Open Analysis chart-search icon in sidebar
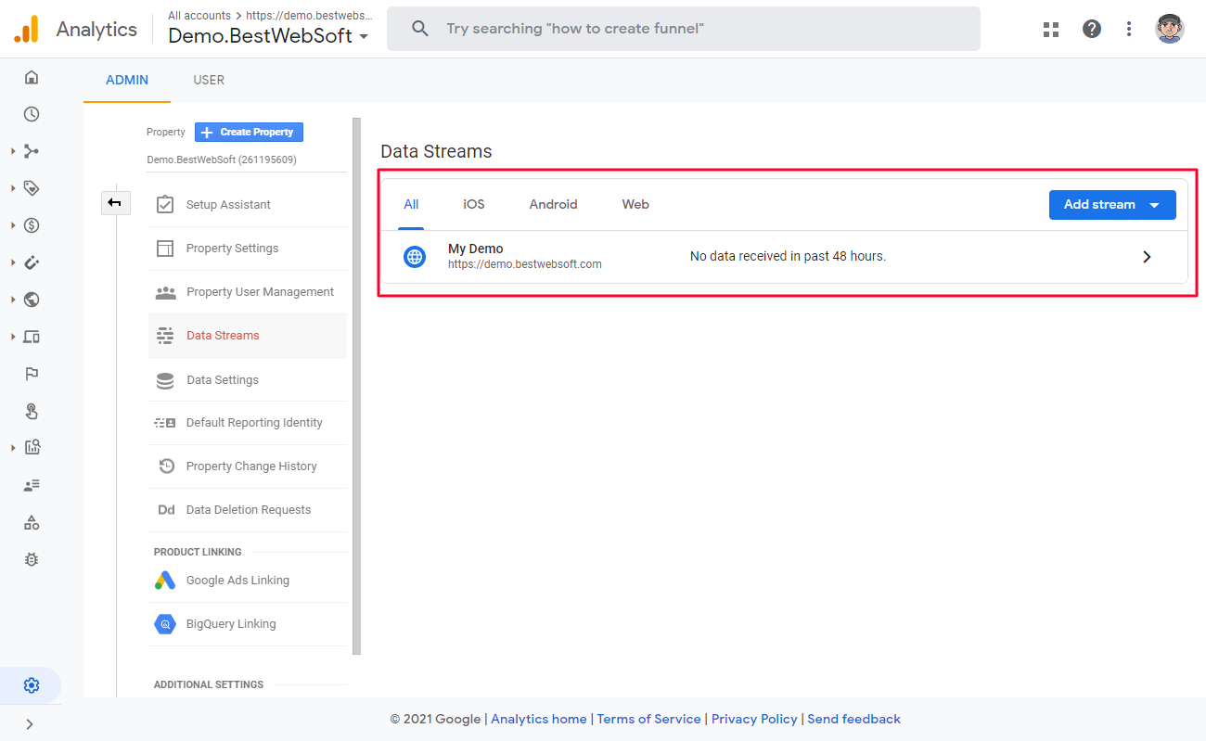 click(32, 448)
